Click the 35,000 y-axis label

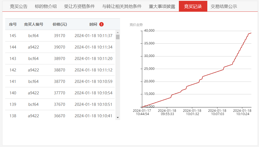pos(149,43)
